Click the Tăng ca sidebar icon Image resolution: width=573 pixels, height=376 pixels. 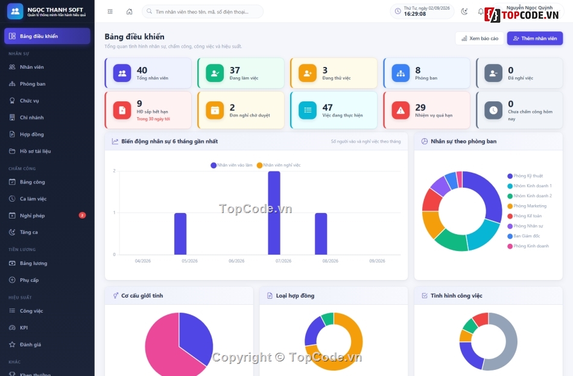tap(12, 232)
